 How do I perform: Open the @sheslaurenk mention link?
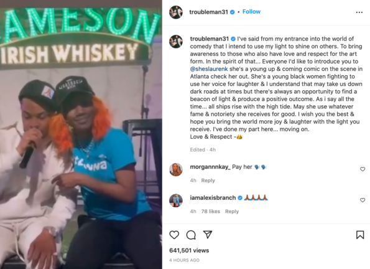tap(209, 68)
